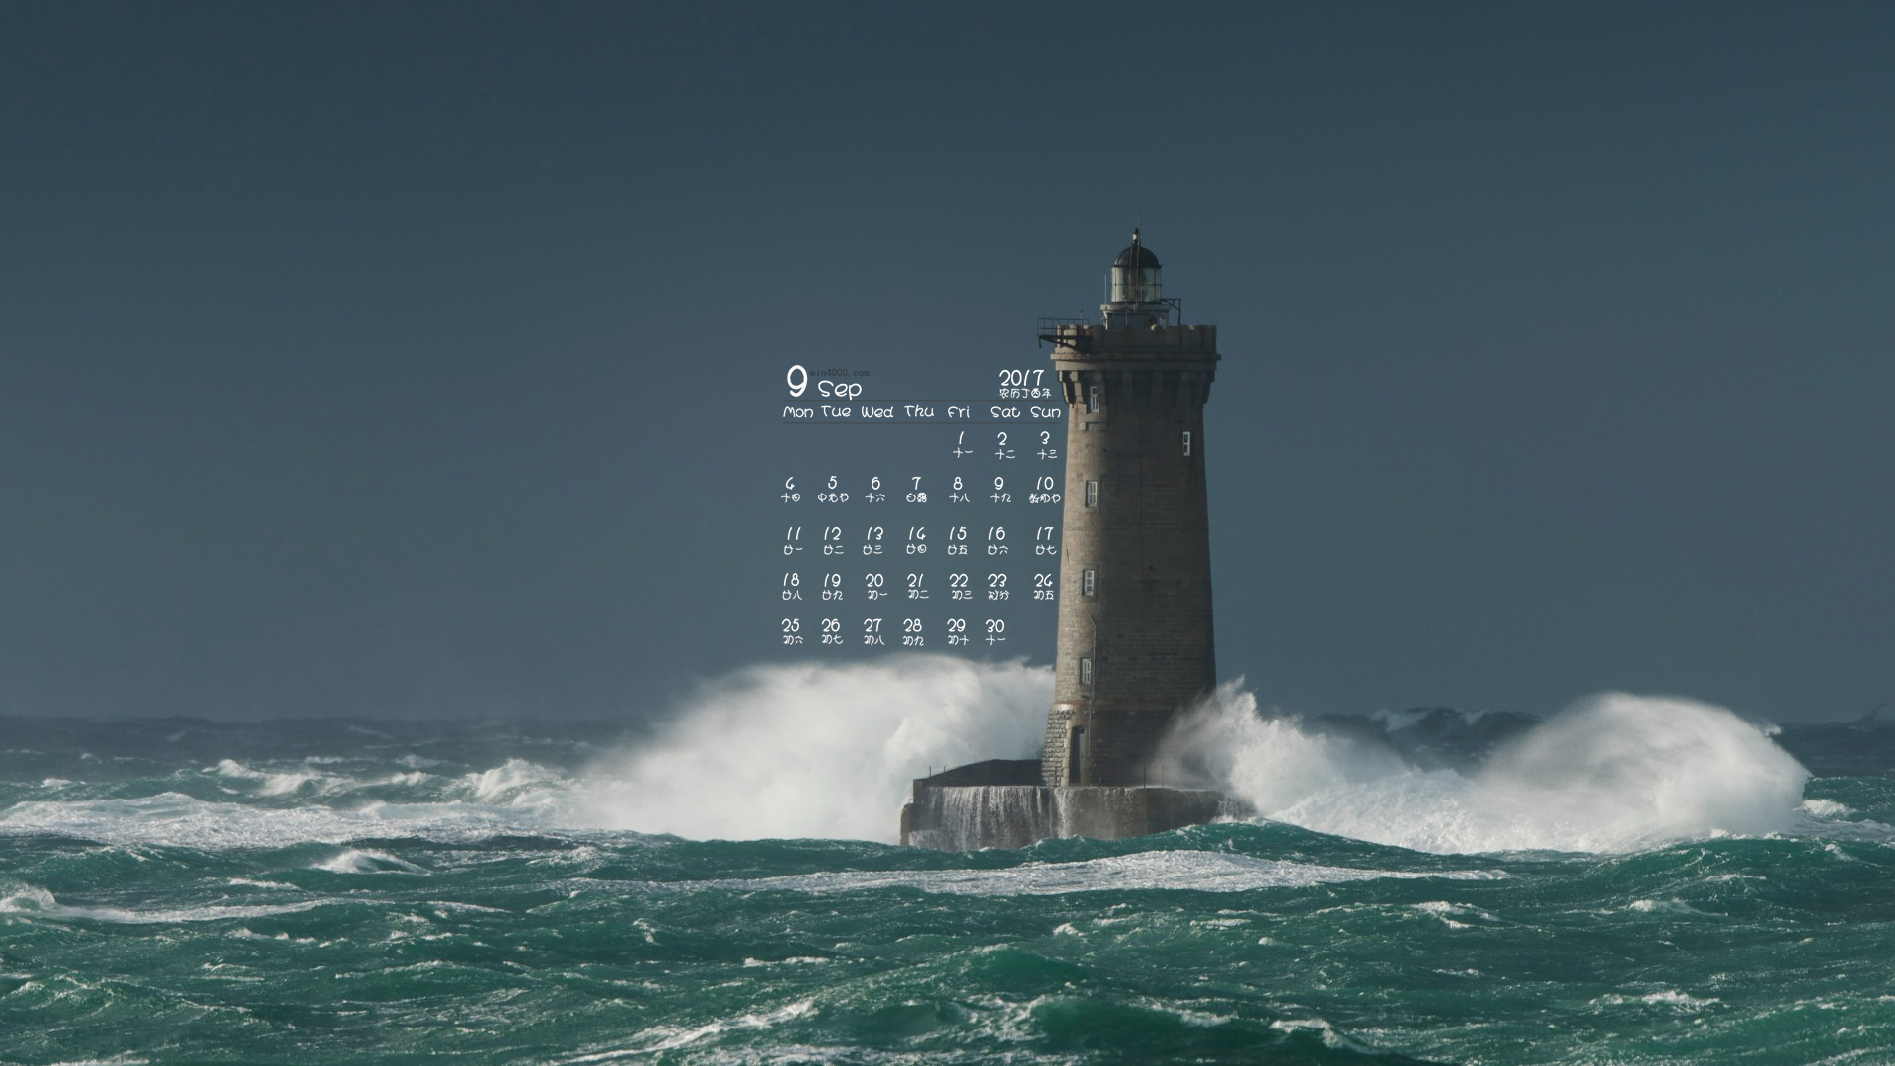Click calendar date 25
This screenshot has width=1895, height=1066.
tap(791, 626)
